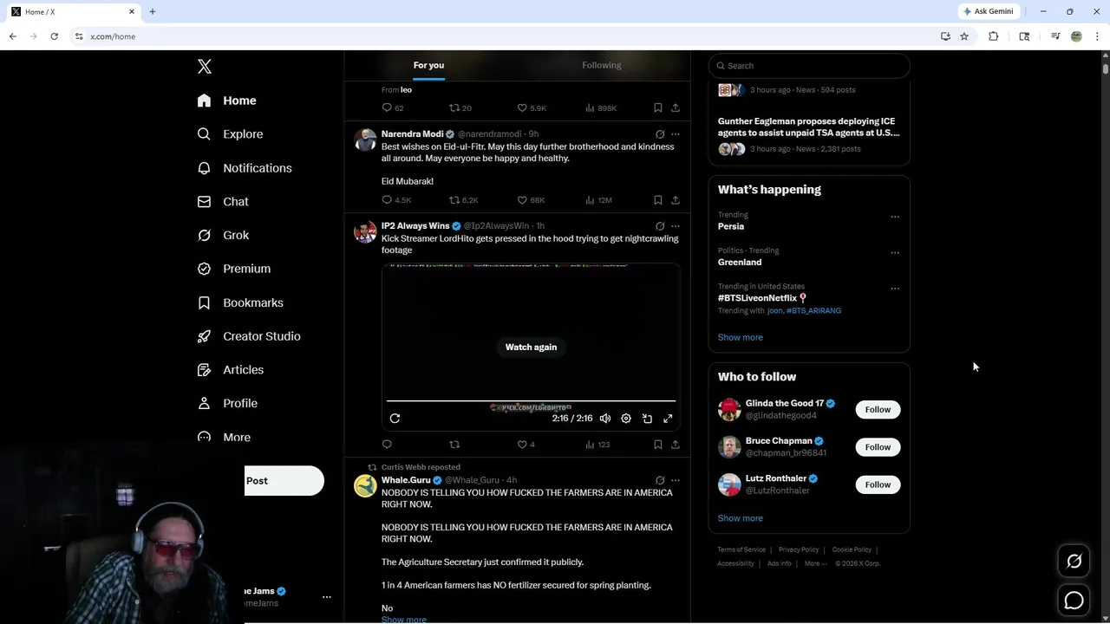Screen dimensions: 1110x624
Task: Expand the More menu in sidebar
Action: pos(224,437)
